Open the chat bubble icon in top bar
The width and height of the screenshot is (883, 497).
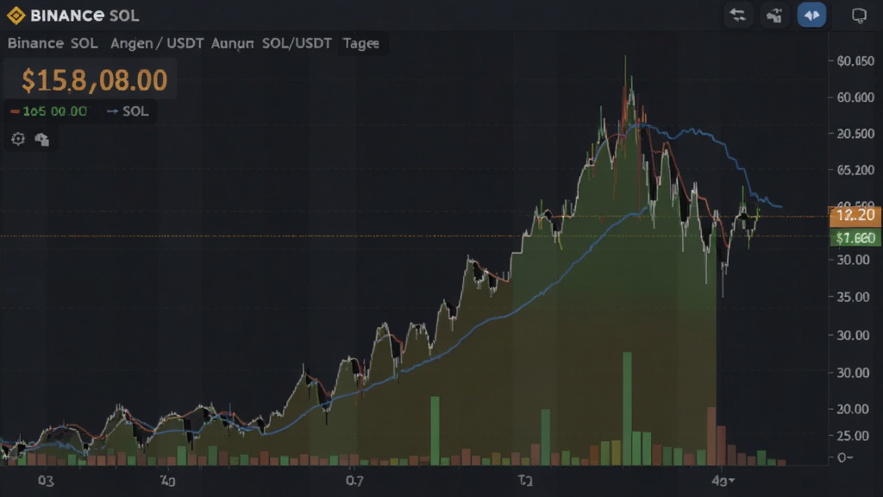point(859,16)
